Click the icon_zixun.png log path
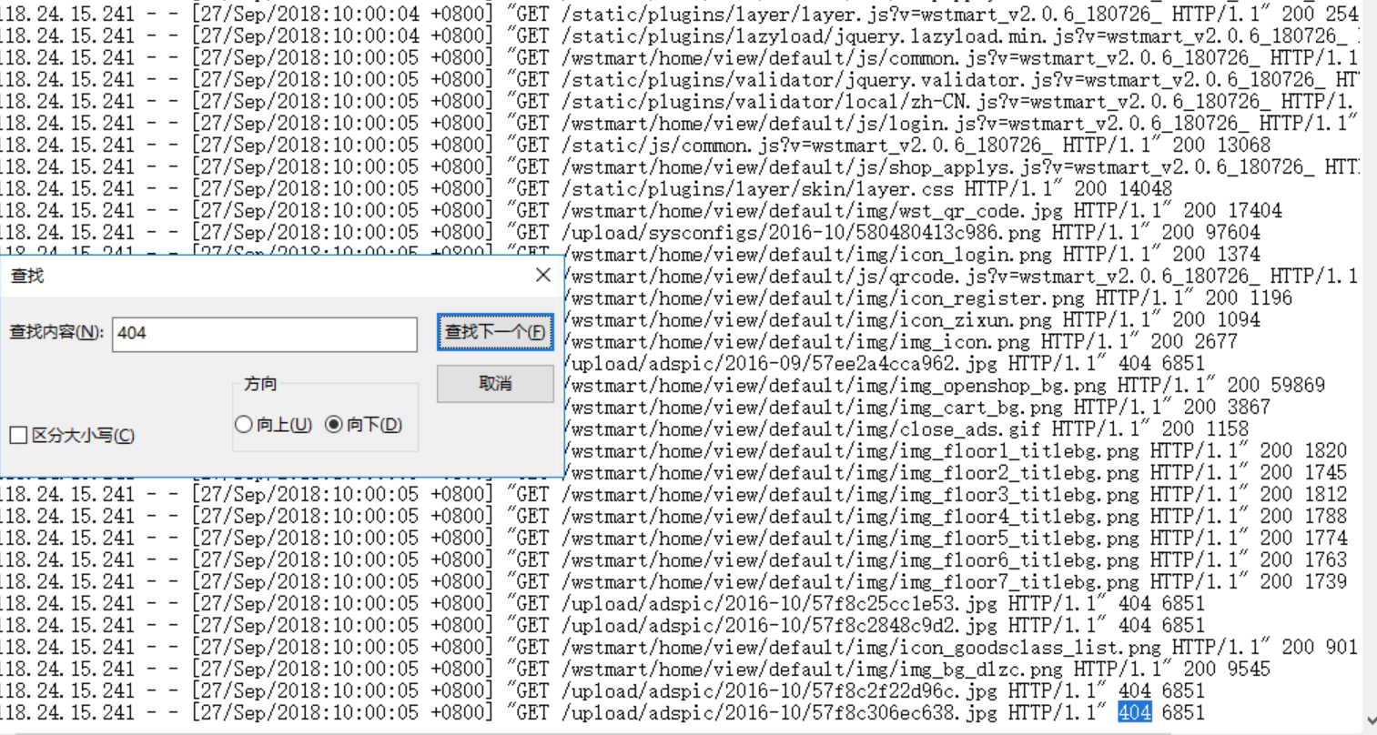 pyautogui.click(x=809, y=319)
